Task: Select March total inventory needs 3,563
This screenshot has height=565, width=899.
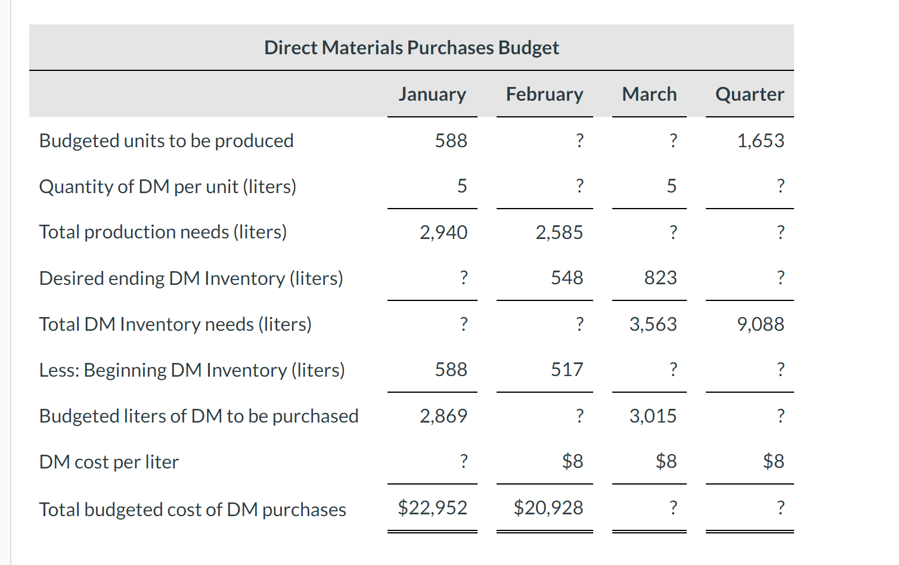Action: click(653, 324)
